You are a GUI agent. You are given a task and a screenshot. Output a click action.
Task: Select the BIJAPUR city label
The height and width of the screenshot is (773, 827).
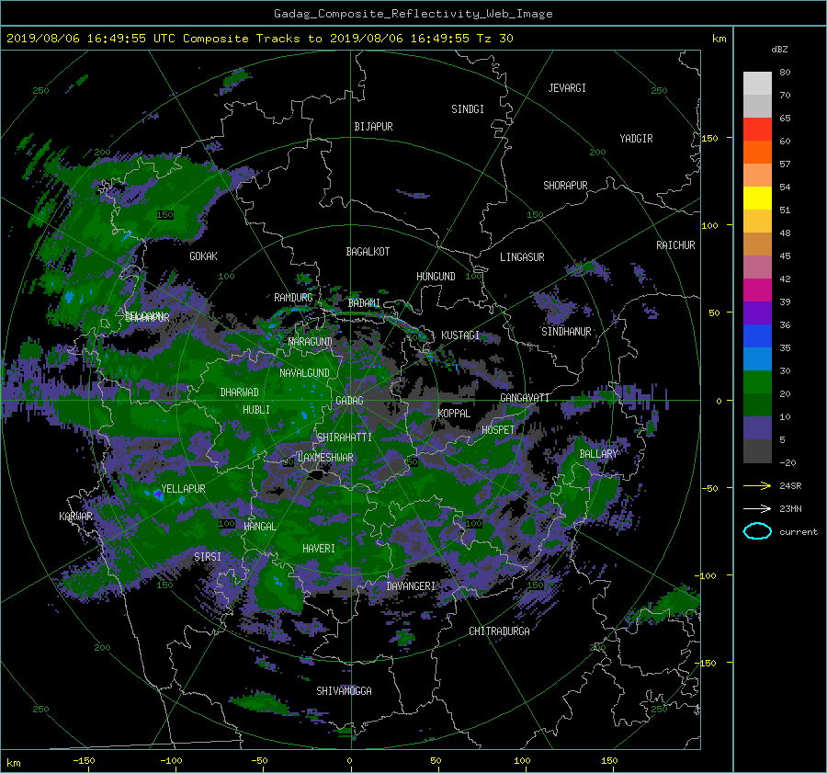tap(373, 127)
